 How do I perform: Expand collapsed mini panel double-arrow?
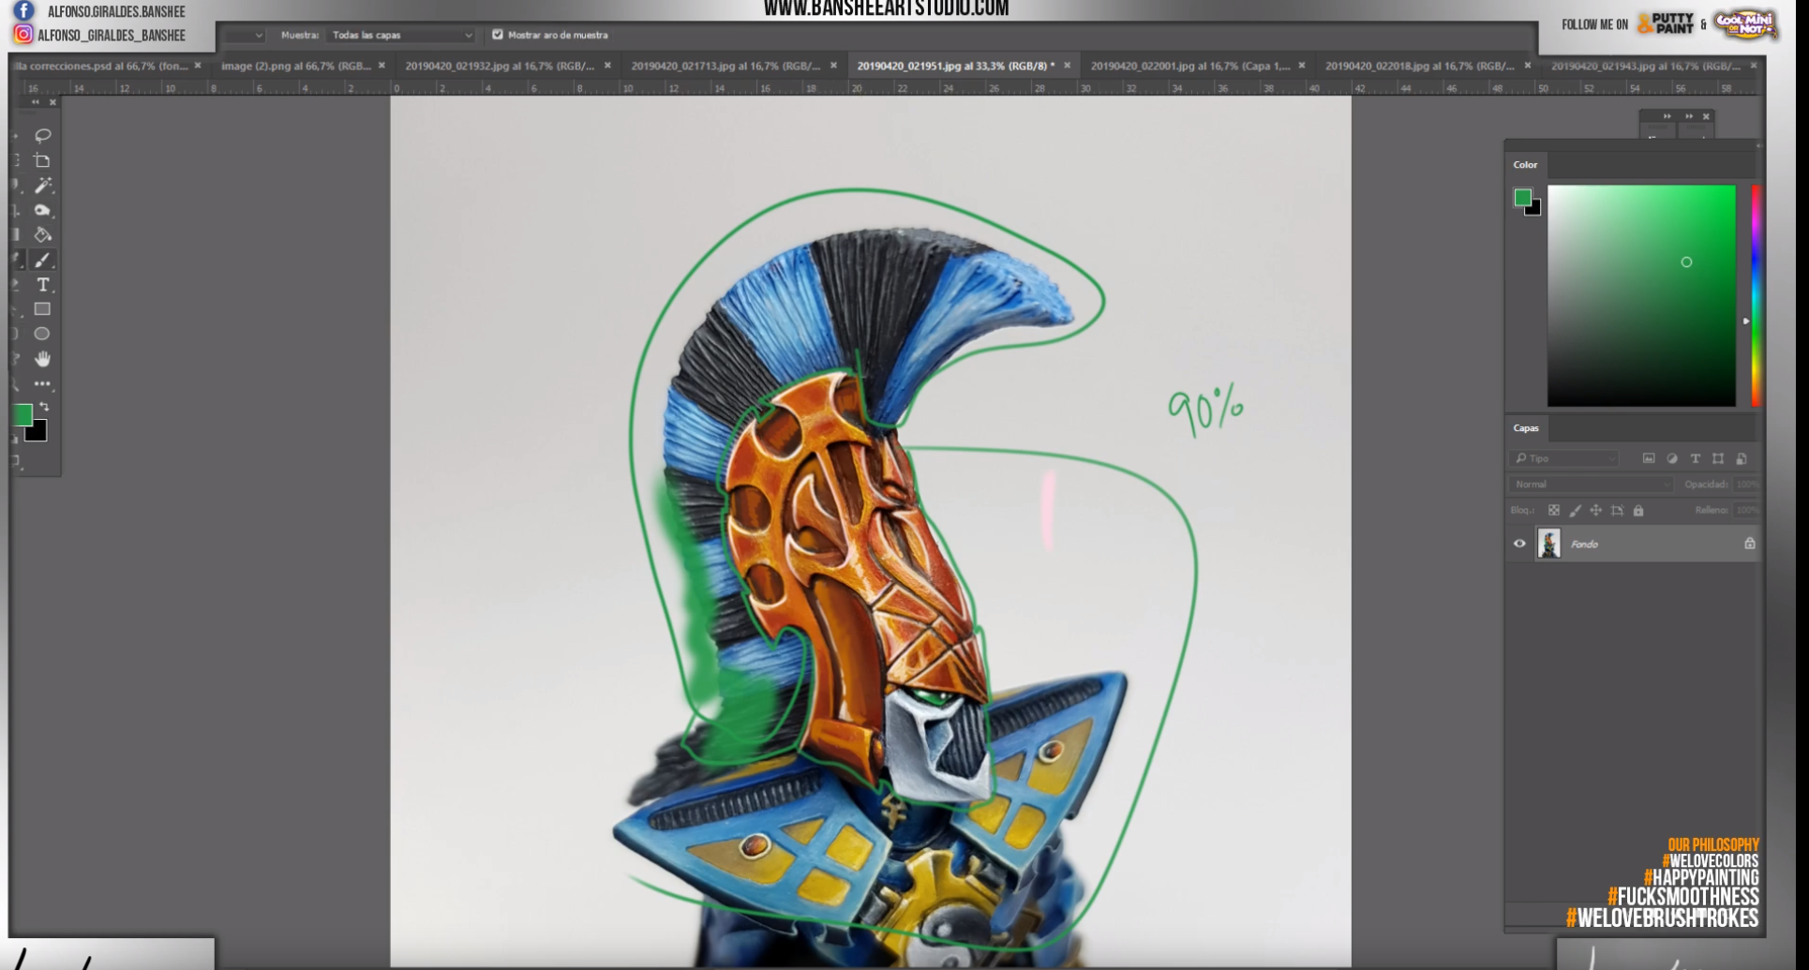tap(1667, 116)
